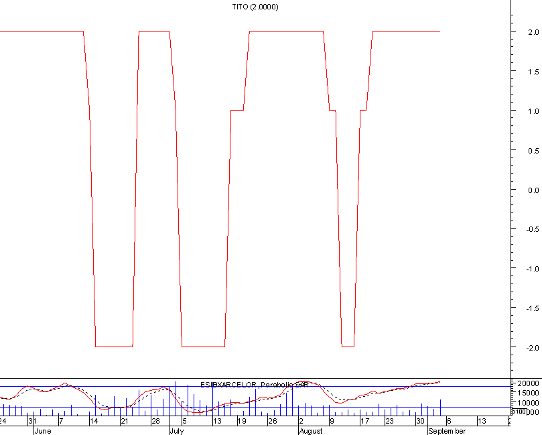Select the TITO (2.0000) indicator title
The image size is (542, 435).
click(255, 7)
